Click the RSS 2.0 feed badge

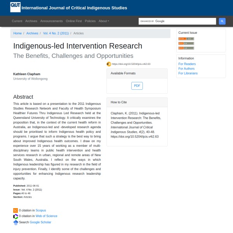click(x=186, y=43)
